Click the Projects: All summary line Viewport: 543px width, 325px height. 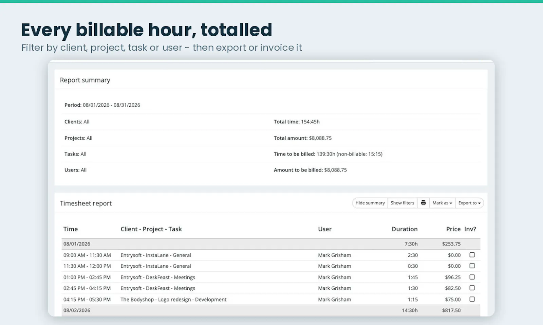(78, 138)
